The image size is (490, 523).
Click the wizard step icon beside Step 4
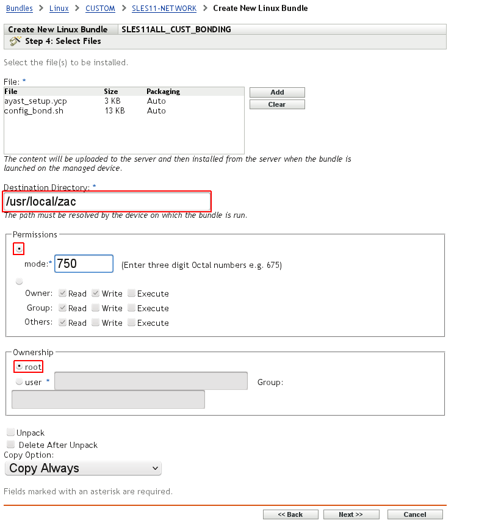[x=15, y=41]
